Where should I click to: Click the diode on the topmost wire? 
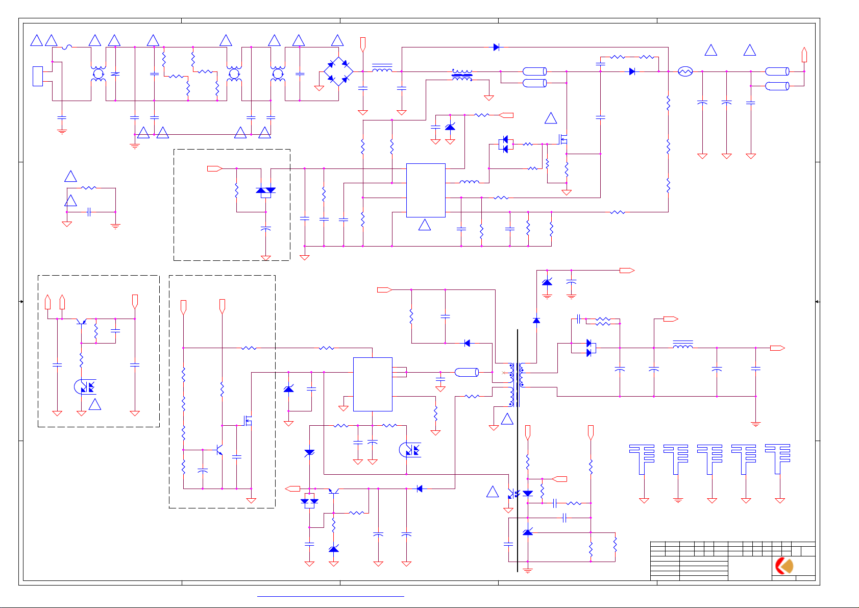[x=496, y=47]
